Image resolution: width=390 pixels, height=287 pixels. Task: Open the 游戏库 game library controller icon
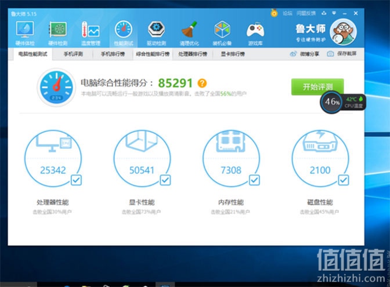255,34
